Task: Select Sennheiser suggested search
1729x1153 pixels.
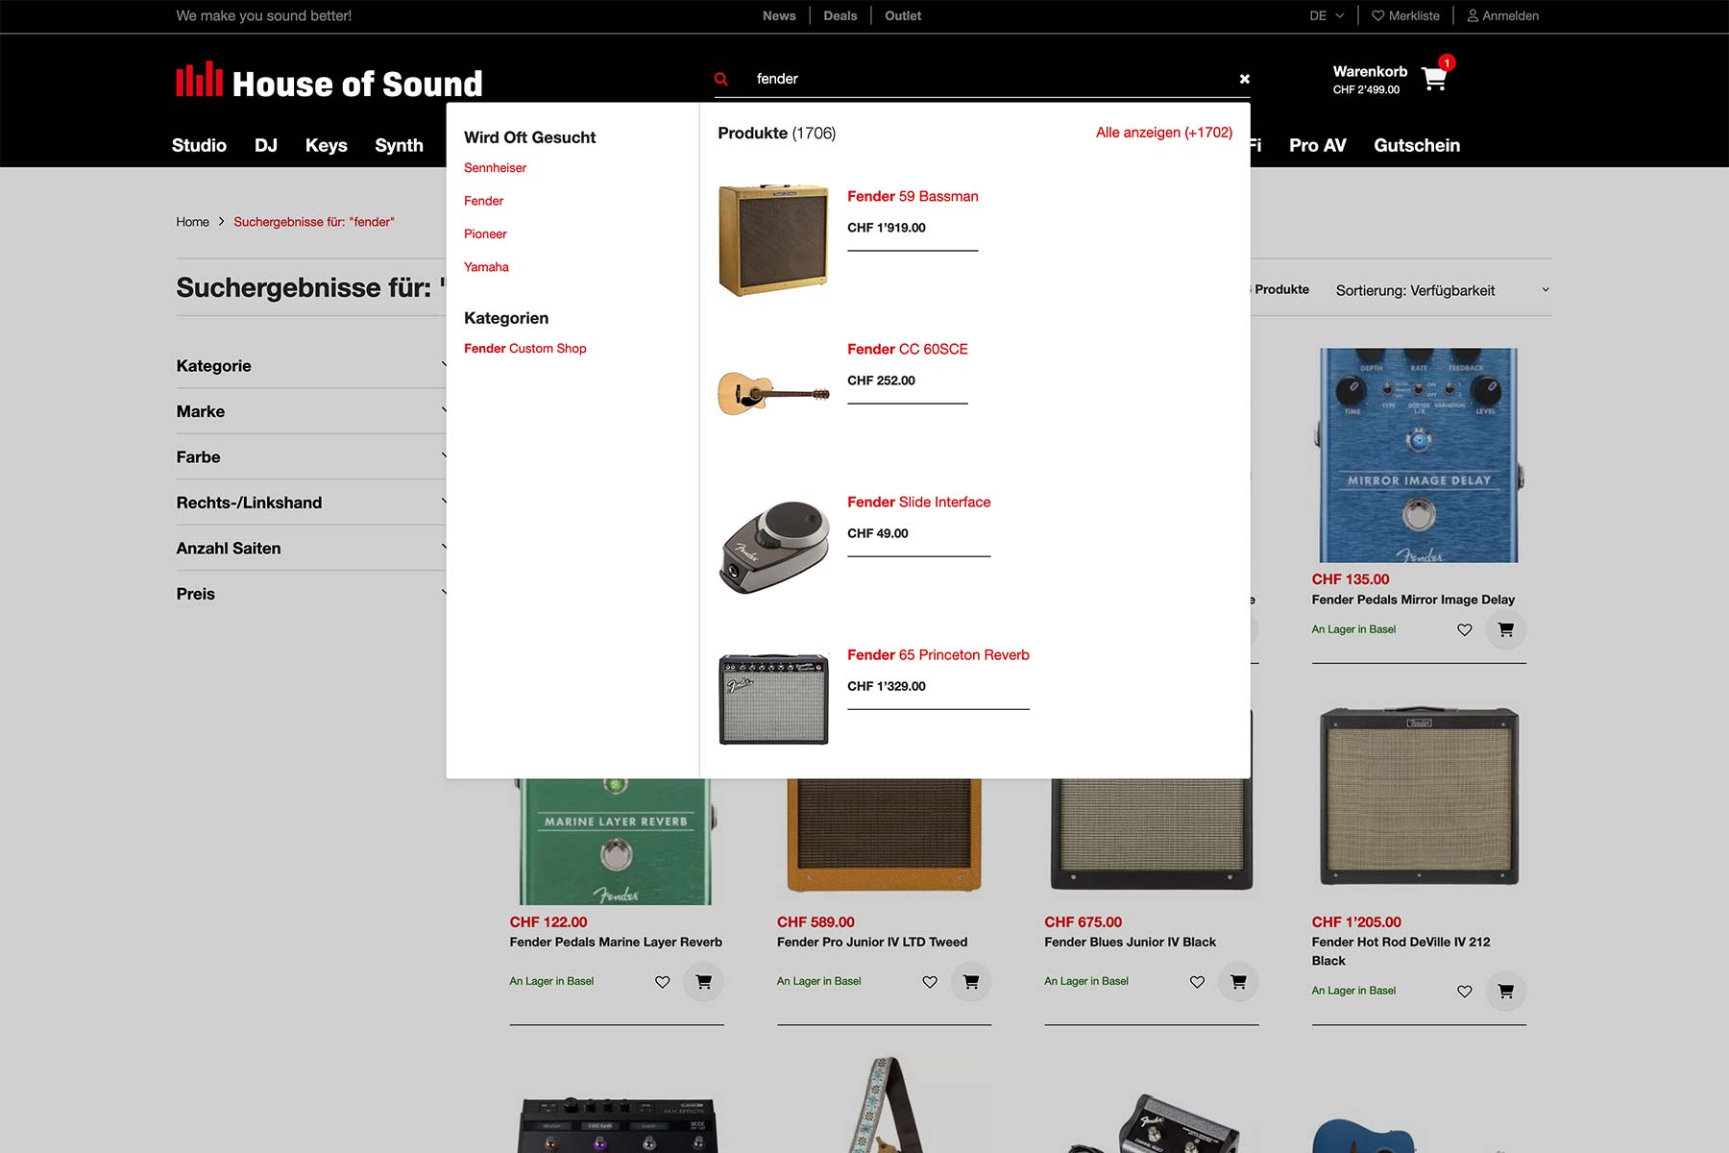Action: (495, 168)
